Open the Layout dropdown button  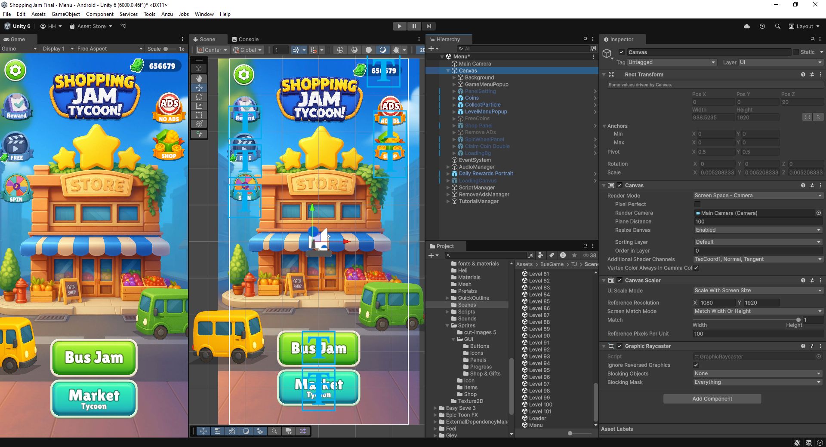click(x=804, y=26)
